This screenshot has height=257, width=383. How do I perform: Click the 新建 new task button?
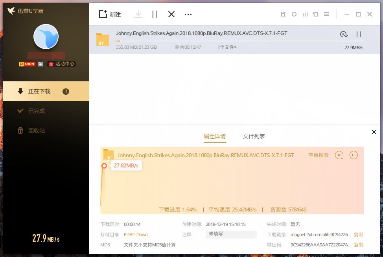[x=110, y=15]
